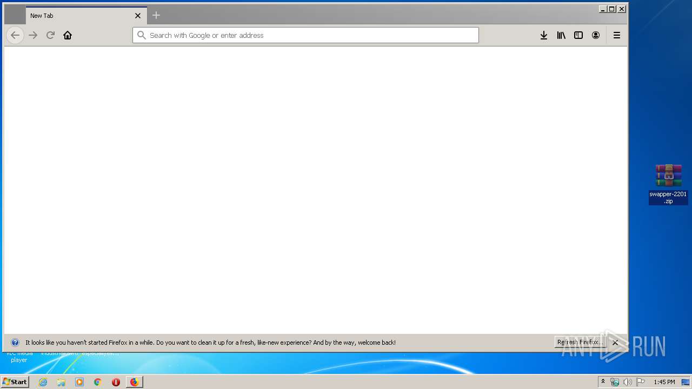Launch Internet Explorer from taskbar
The height and width of the screenshot is (389, 692).
point(43,382)
